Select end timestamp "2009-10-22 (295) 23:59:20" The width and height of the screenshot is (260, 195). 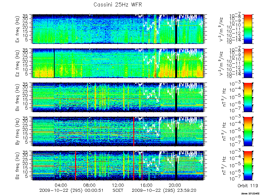164,190
